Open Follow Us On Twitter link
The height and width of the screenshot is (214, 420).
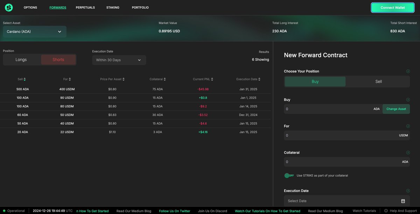point(175,211)
